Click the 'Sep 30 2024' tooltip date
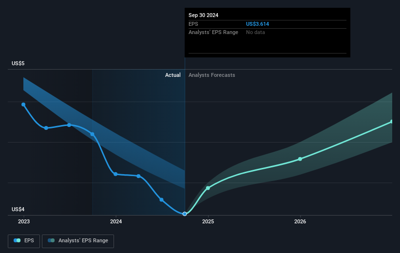This screenshot has height=253, width=400. (x=203, y=15)
